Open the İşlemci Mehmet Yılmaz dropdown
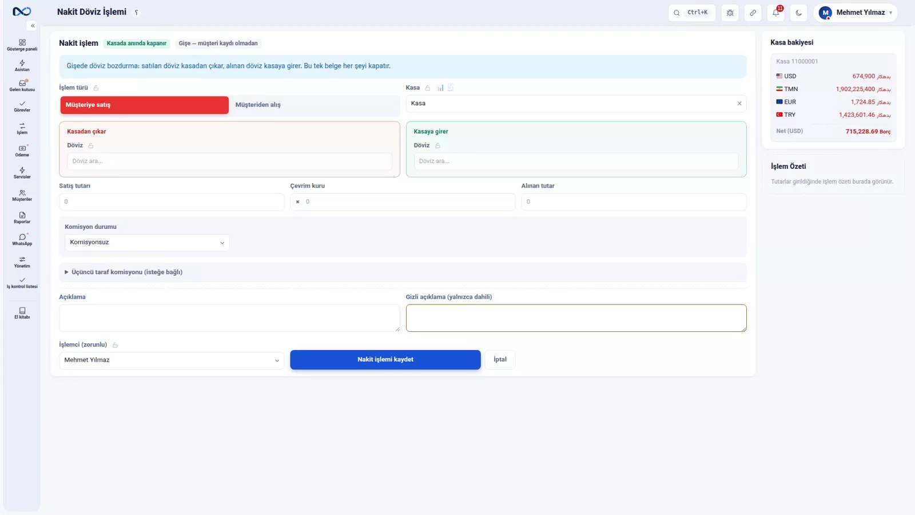Screen dimensions: 915x515 [x=172, y=360]
